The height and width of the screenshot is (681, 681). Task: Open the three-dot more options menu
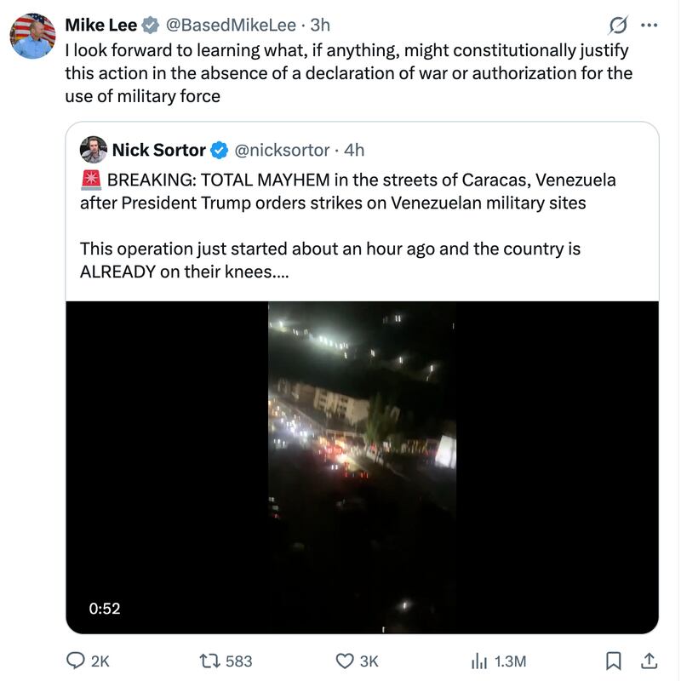tap(649, 23)
